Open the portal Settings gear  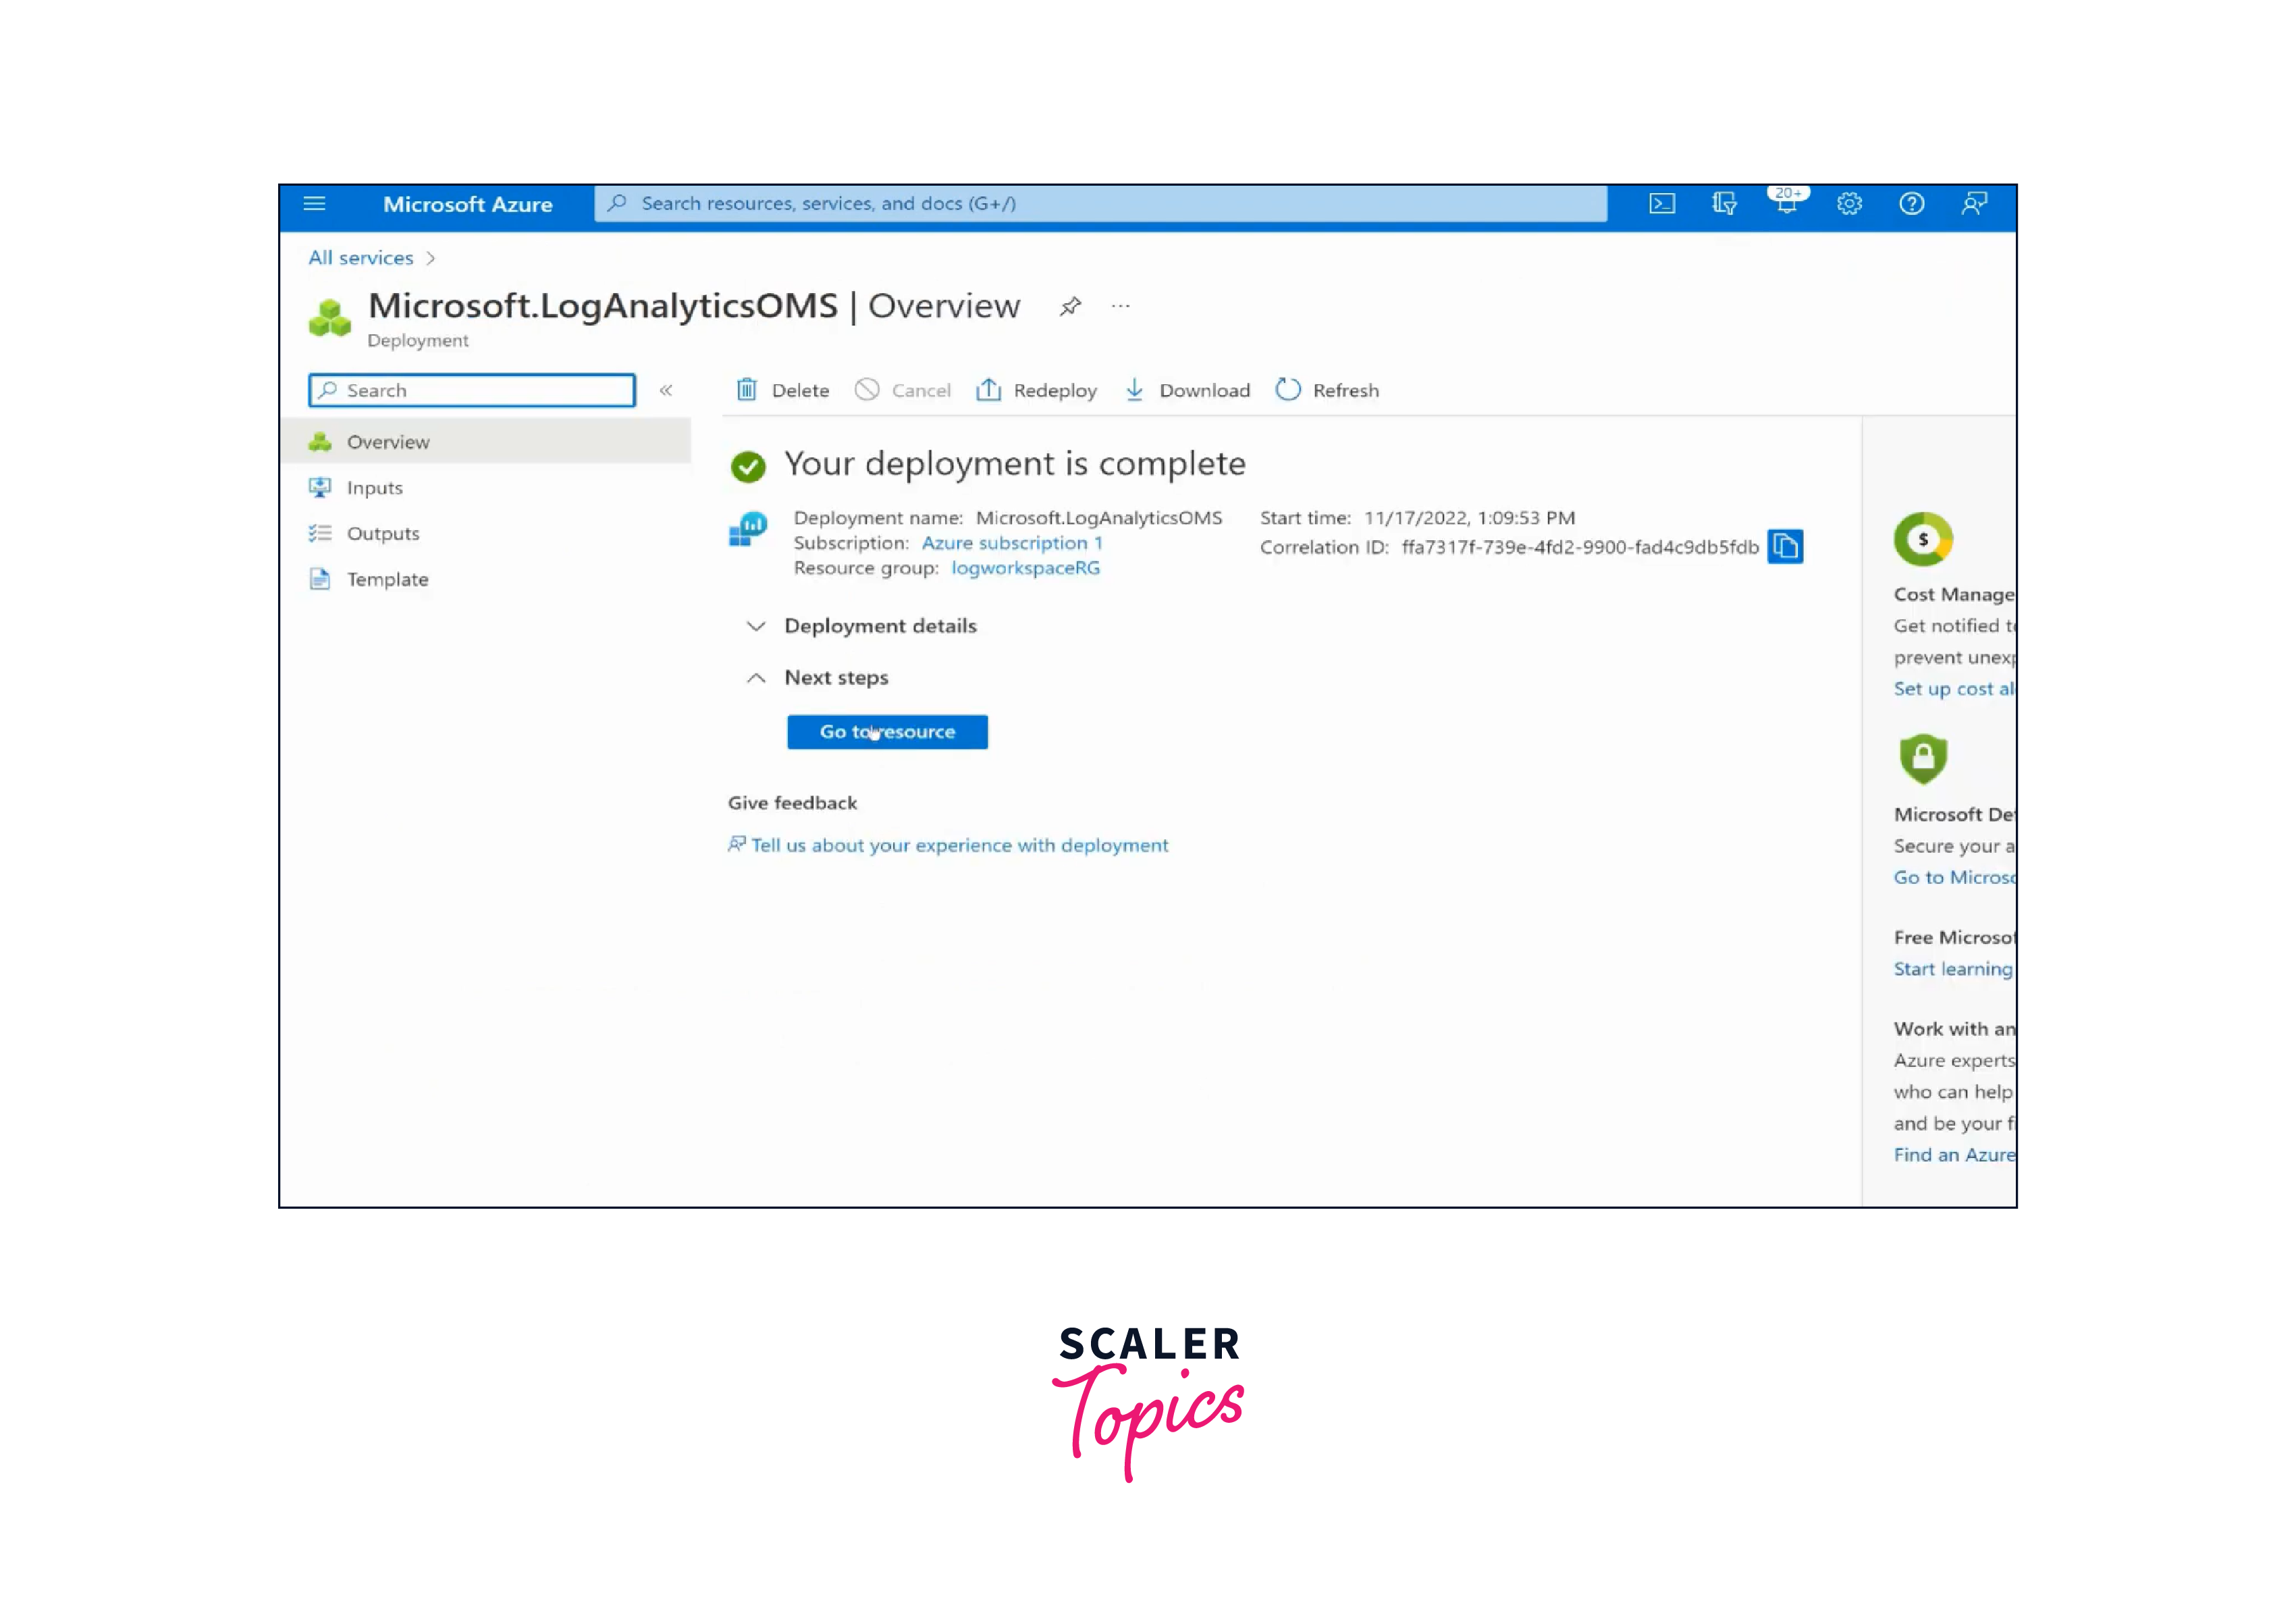point(1849,204)
